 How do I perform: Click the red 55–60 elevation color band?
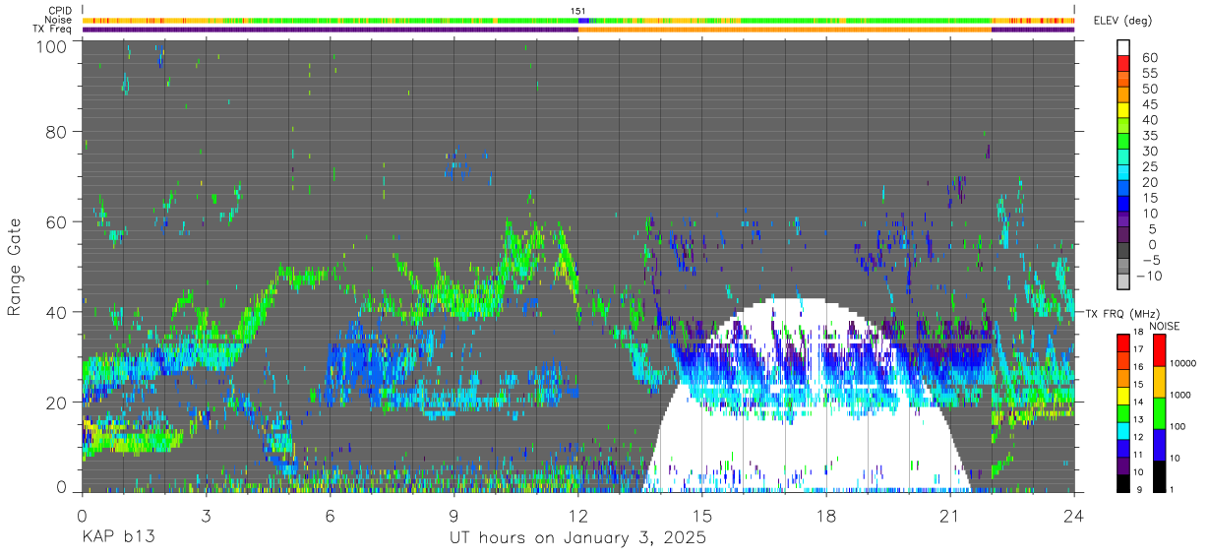click(1123, 63)
